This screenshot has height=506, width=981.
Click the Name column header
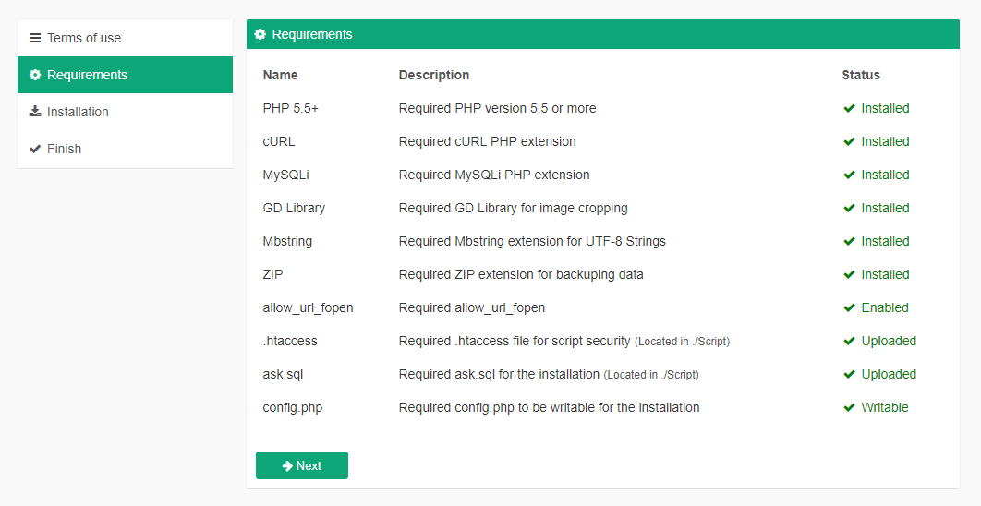click(281, 75)
